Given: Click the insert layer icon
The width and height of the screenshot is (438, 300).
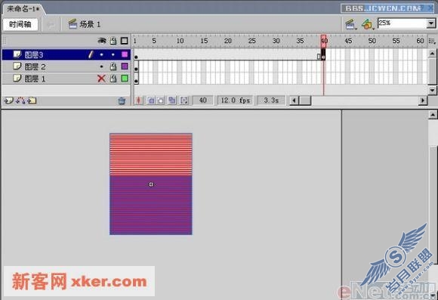Looking at the screenshot, I should coord(8,101).
